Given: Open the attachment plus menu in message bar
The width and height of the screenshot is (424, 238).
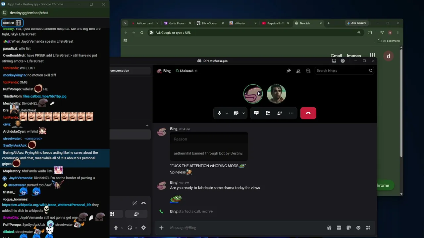Looking at the screenshot, I should click(161, 227).
